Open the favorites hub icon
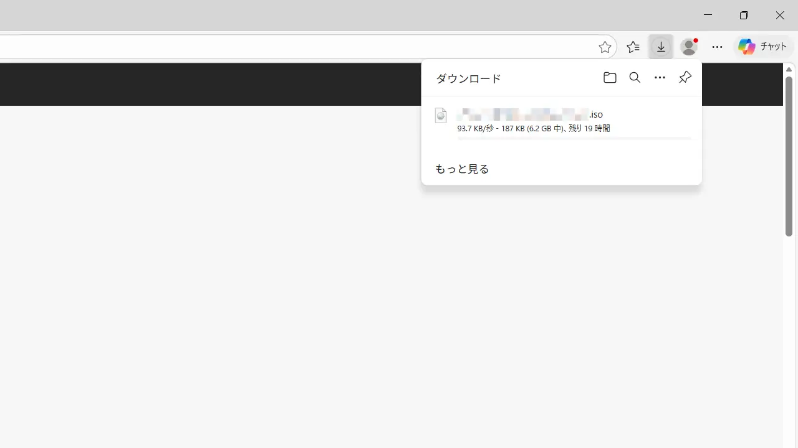798x448 pixels. (x=633, y=47)
